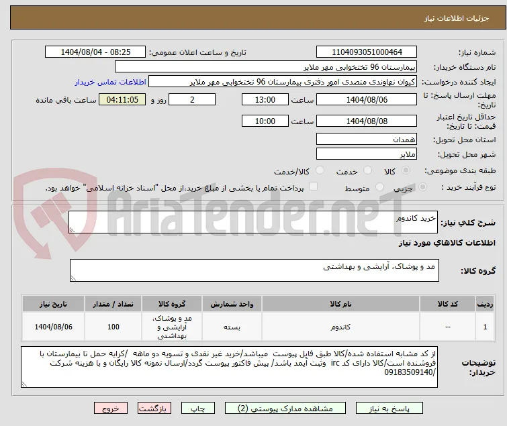Screen dimensions: 507x426
Task: Click the واحد شمارش column header
Action: [232, 304]
